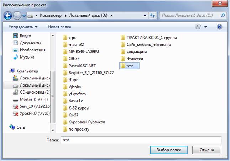230x161 pixels.
Task: Select the Office folder icon
Action: (x=65, y=59)
